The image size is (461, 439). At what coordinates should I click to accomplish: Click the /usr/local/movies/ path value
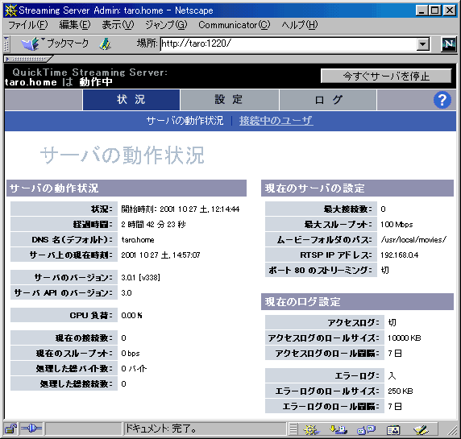pyautogui.click(x=413, y=240)
